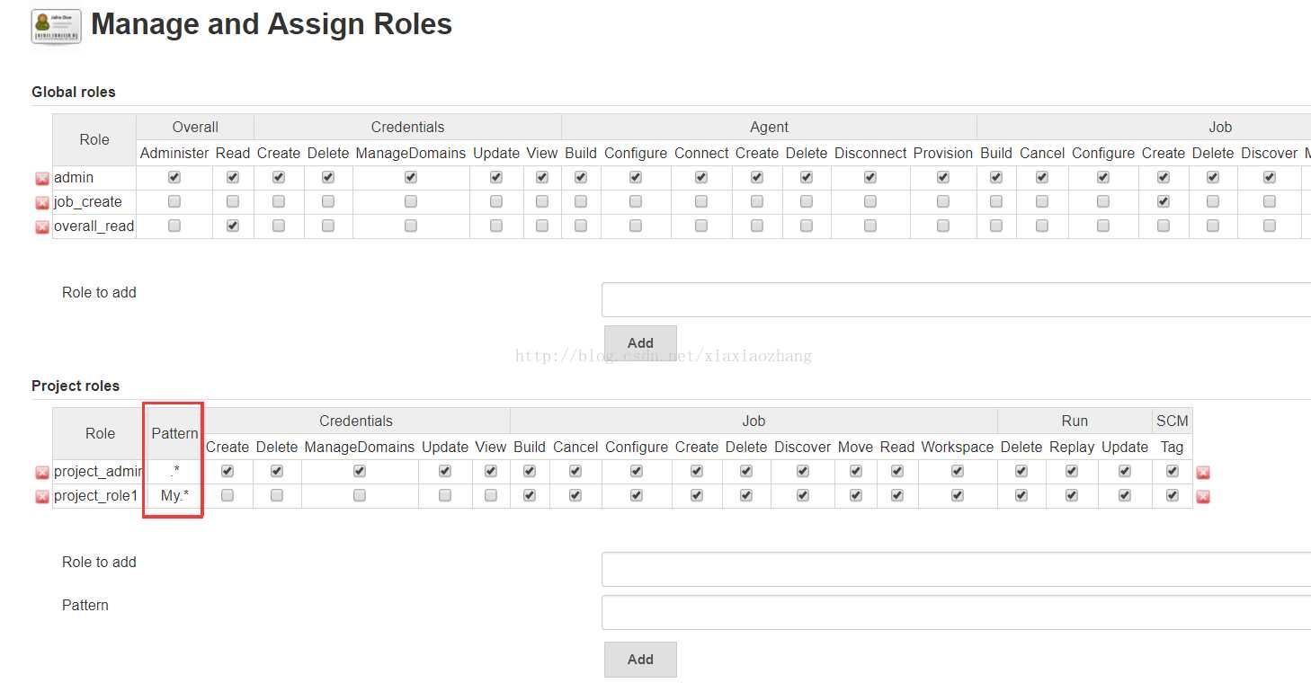The height and width of the screenshot is (692, 1311).
Task: Click the Pattern column header
Action: tap(174, 433)
